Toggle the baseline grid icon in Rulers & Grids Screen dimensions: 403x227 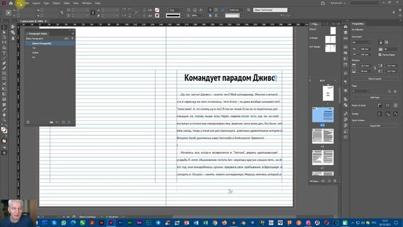tap(388, 105)
